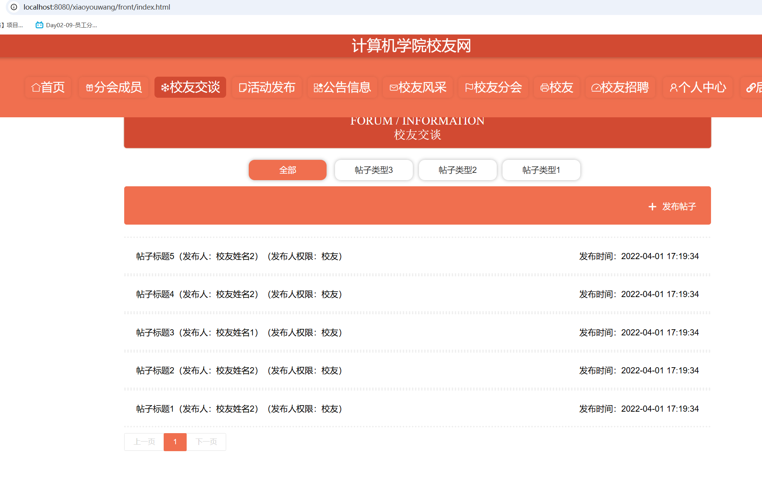This screenshot has width=762, height=496.
Task: Click the site info icon in address bar
Action: click(x=14, y=7)
